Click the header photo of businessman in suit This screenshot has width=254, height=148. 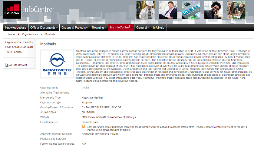click(x=168, y=10)
